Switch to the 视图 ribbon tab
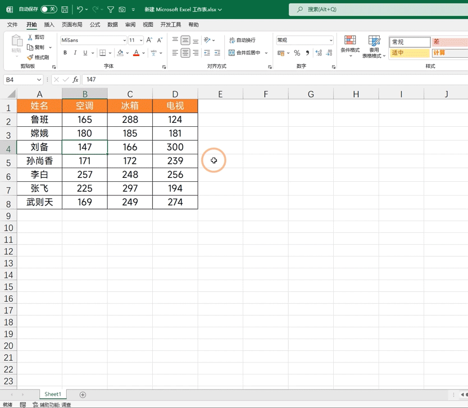The height and width of the screenshot is (408, 468). (x=148, y=25)
